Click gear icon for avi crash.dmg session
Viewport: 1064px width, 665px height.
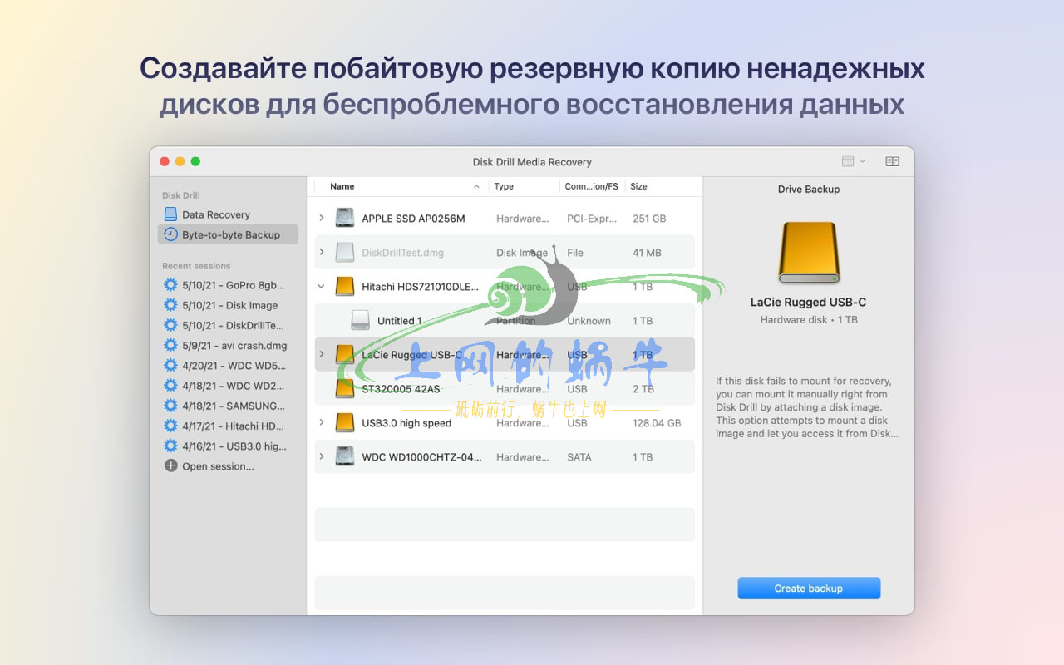coord(170,345)
